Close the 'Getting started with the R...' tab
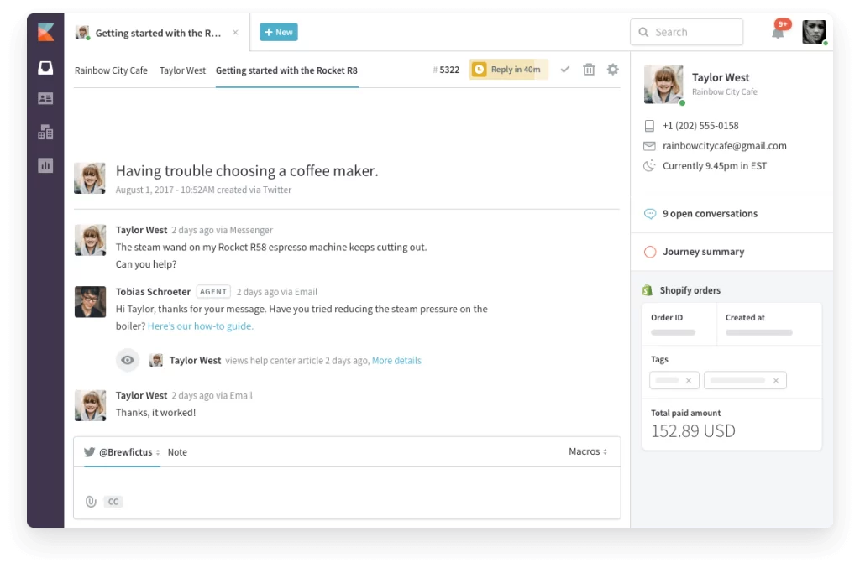 point(235,33)
